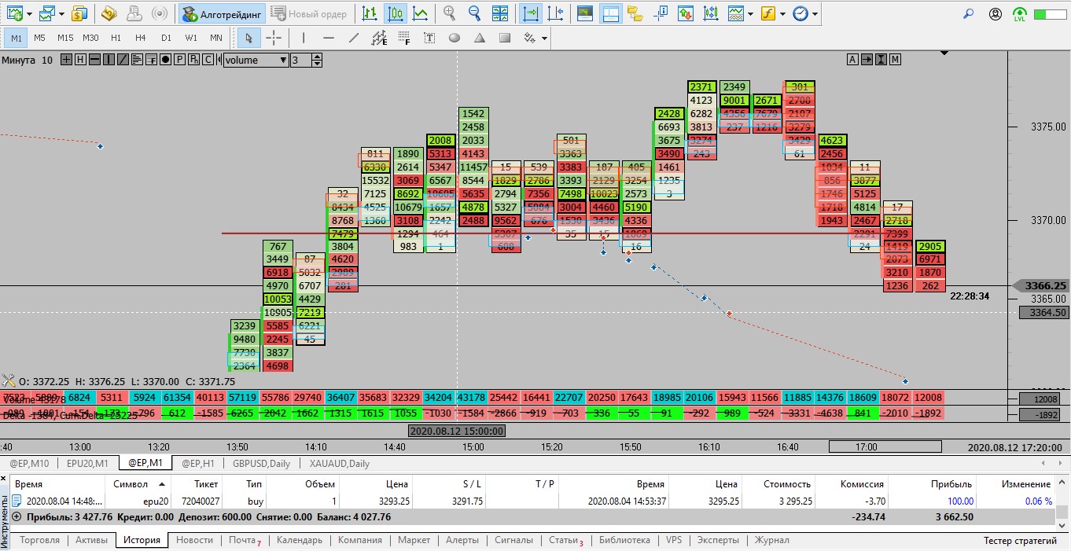Open the templates folders icon
This screenshot has width=1071, height=551.
(x=635, y=13)
